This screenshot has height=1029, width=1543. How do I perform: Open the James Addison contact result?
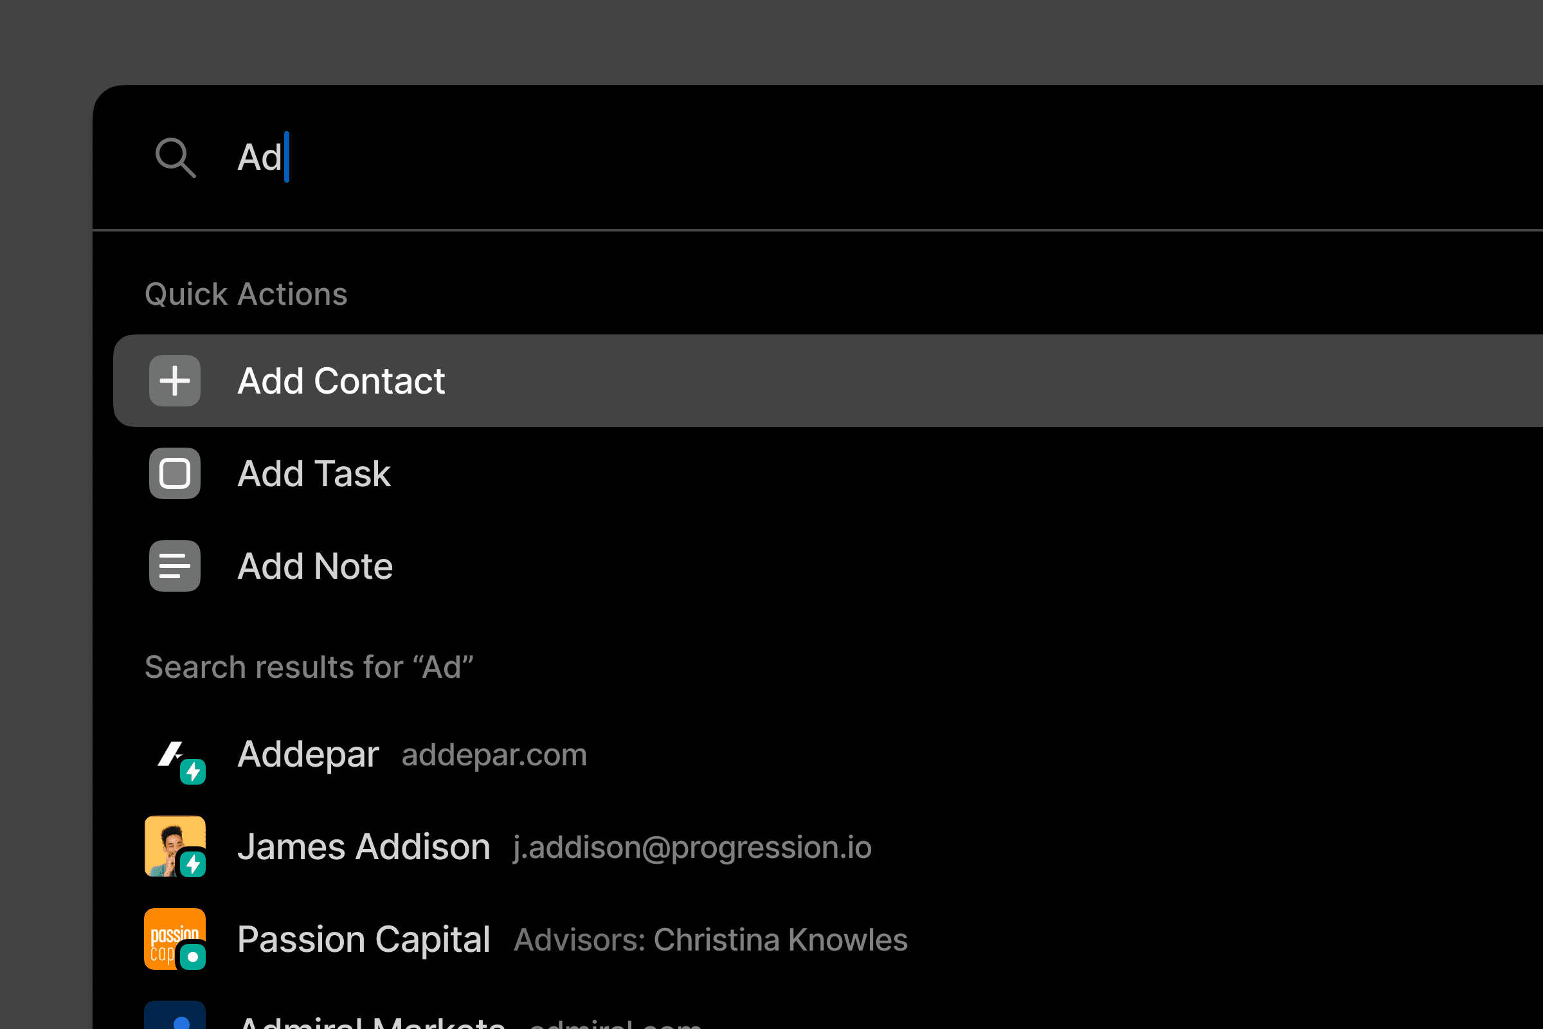click(x=828, y=846)
